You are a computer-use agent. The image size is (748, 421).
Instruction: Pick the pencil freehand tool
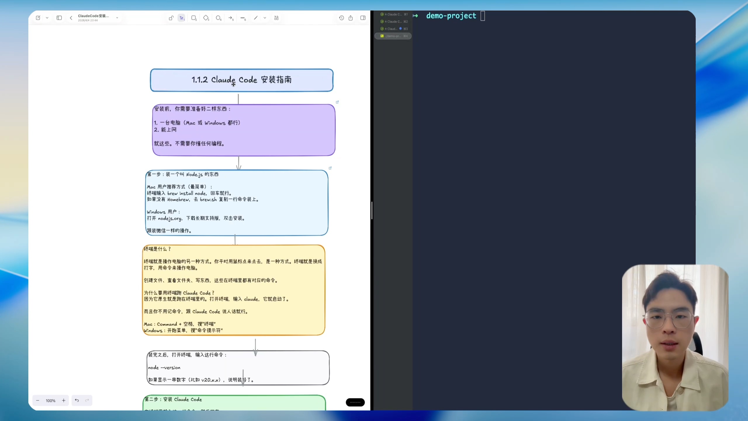(256, 18)
